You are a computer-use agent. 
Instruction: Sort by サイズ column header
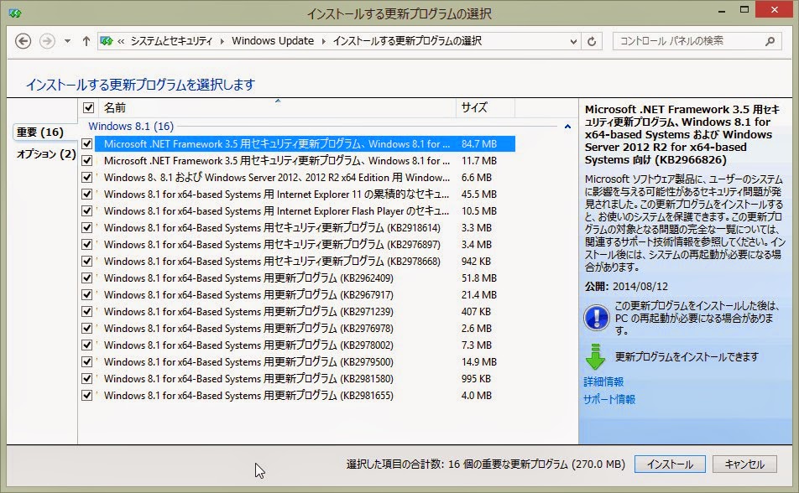tap(485, 107)
